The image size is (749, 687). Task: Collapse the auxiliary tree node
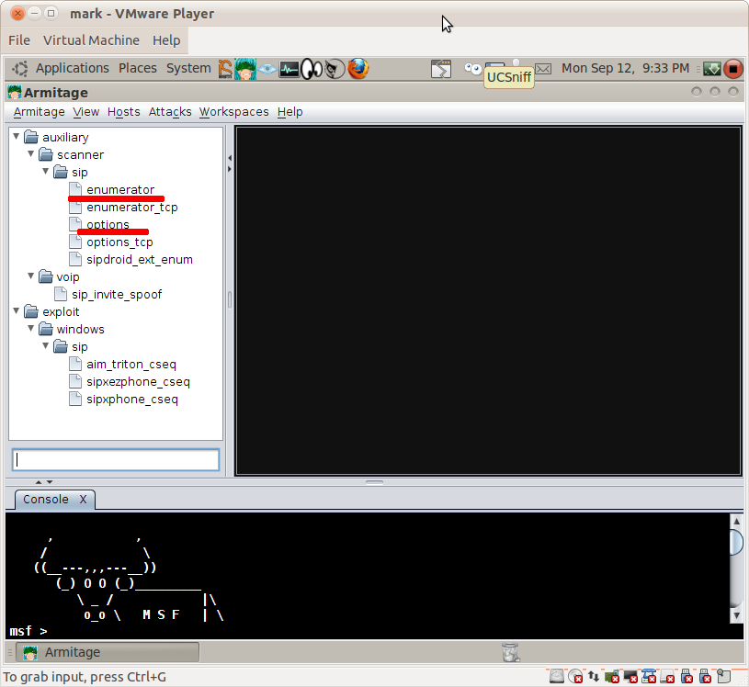point(17,137)
